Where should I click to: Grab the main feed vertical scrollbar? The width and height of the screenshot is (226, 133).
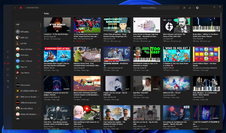(x=221, y=26)
